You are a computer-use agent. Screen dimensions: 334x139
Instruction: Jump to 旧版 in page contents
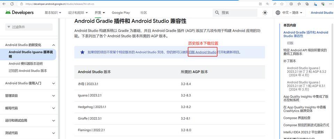click(290, 43)
